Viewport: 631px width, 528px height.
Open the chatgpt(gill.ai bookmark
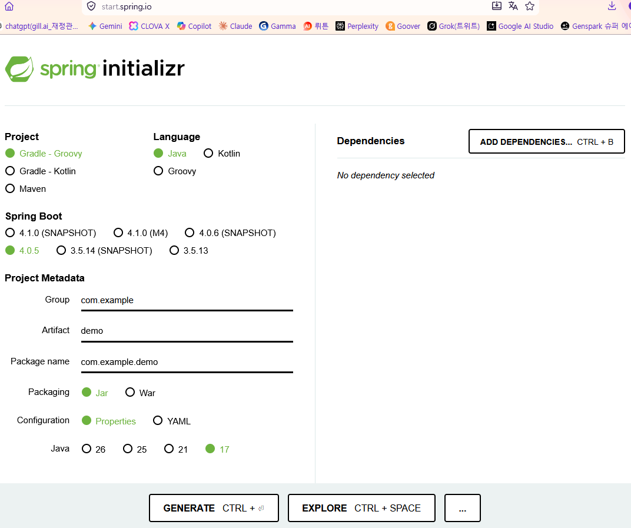click(x=39, y=26)
